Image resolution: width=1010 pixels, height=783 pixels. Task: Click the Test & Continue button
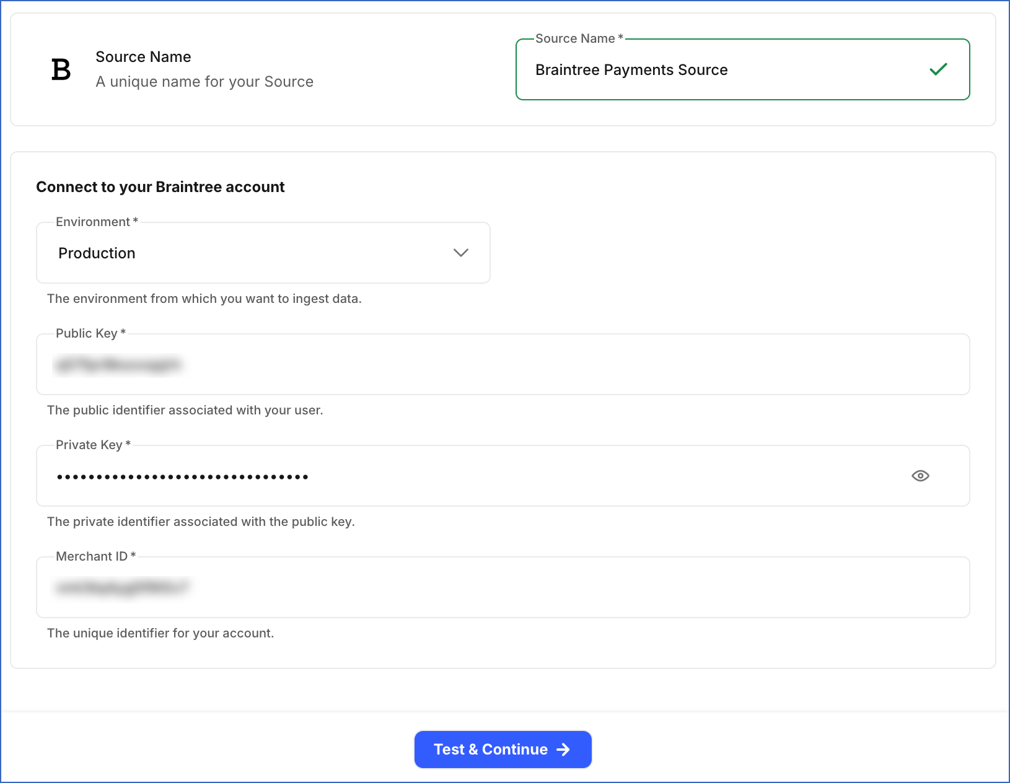pyautogui.click(x=503, y=750)
